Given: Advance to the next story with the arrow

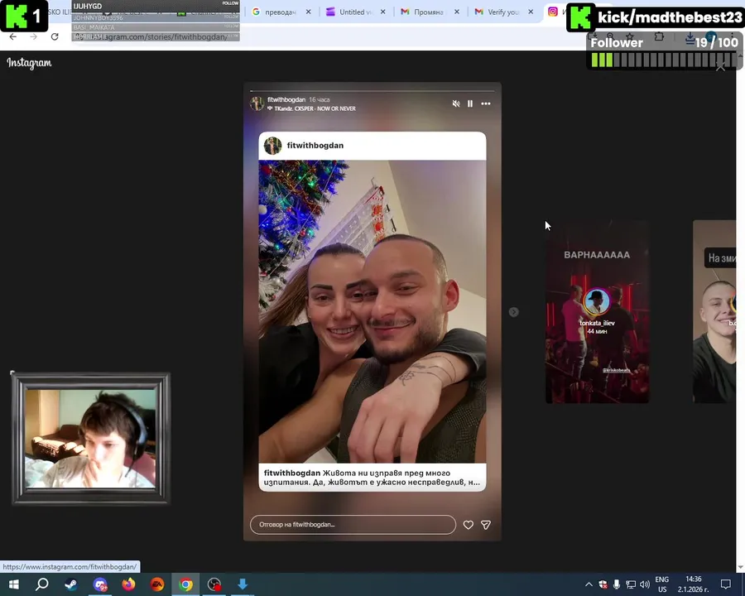Looking at the screenshot, I should 513,312.
